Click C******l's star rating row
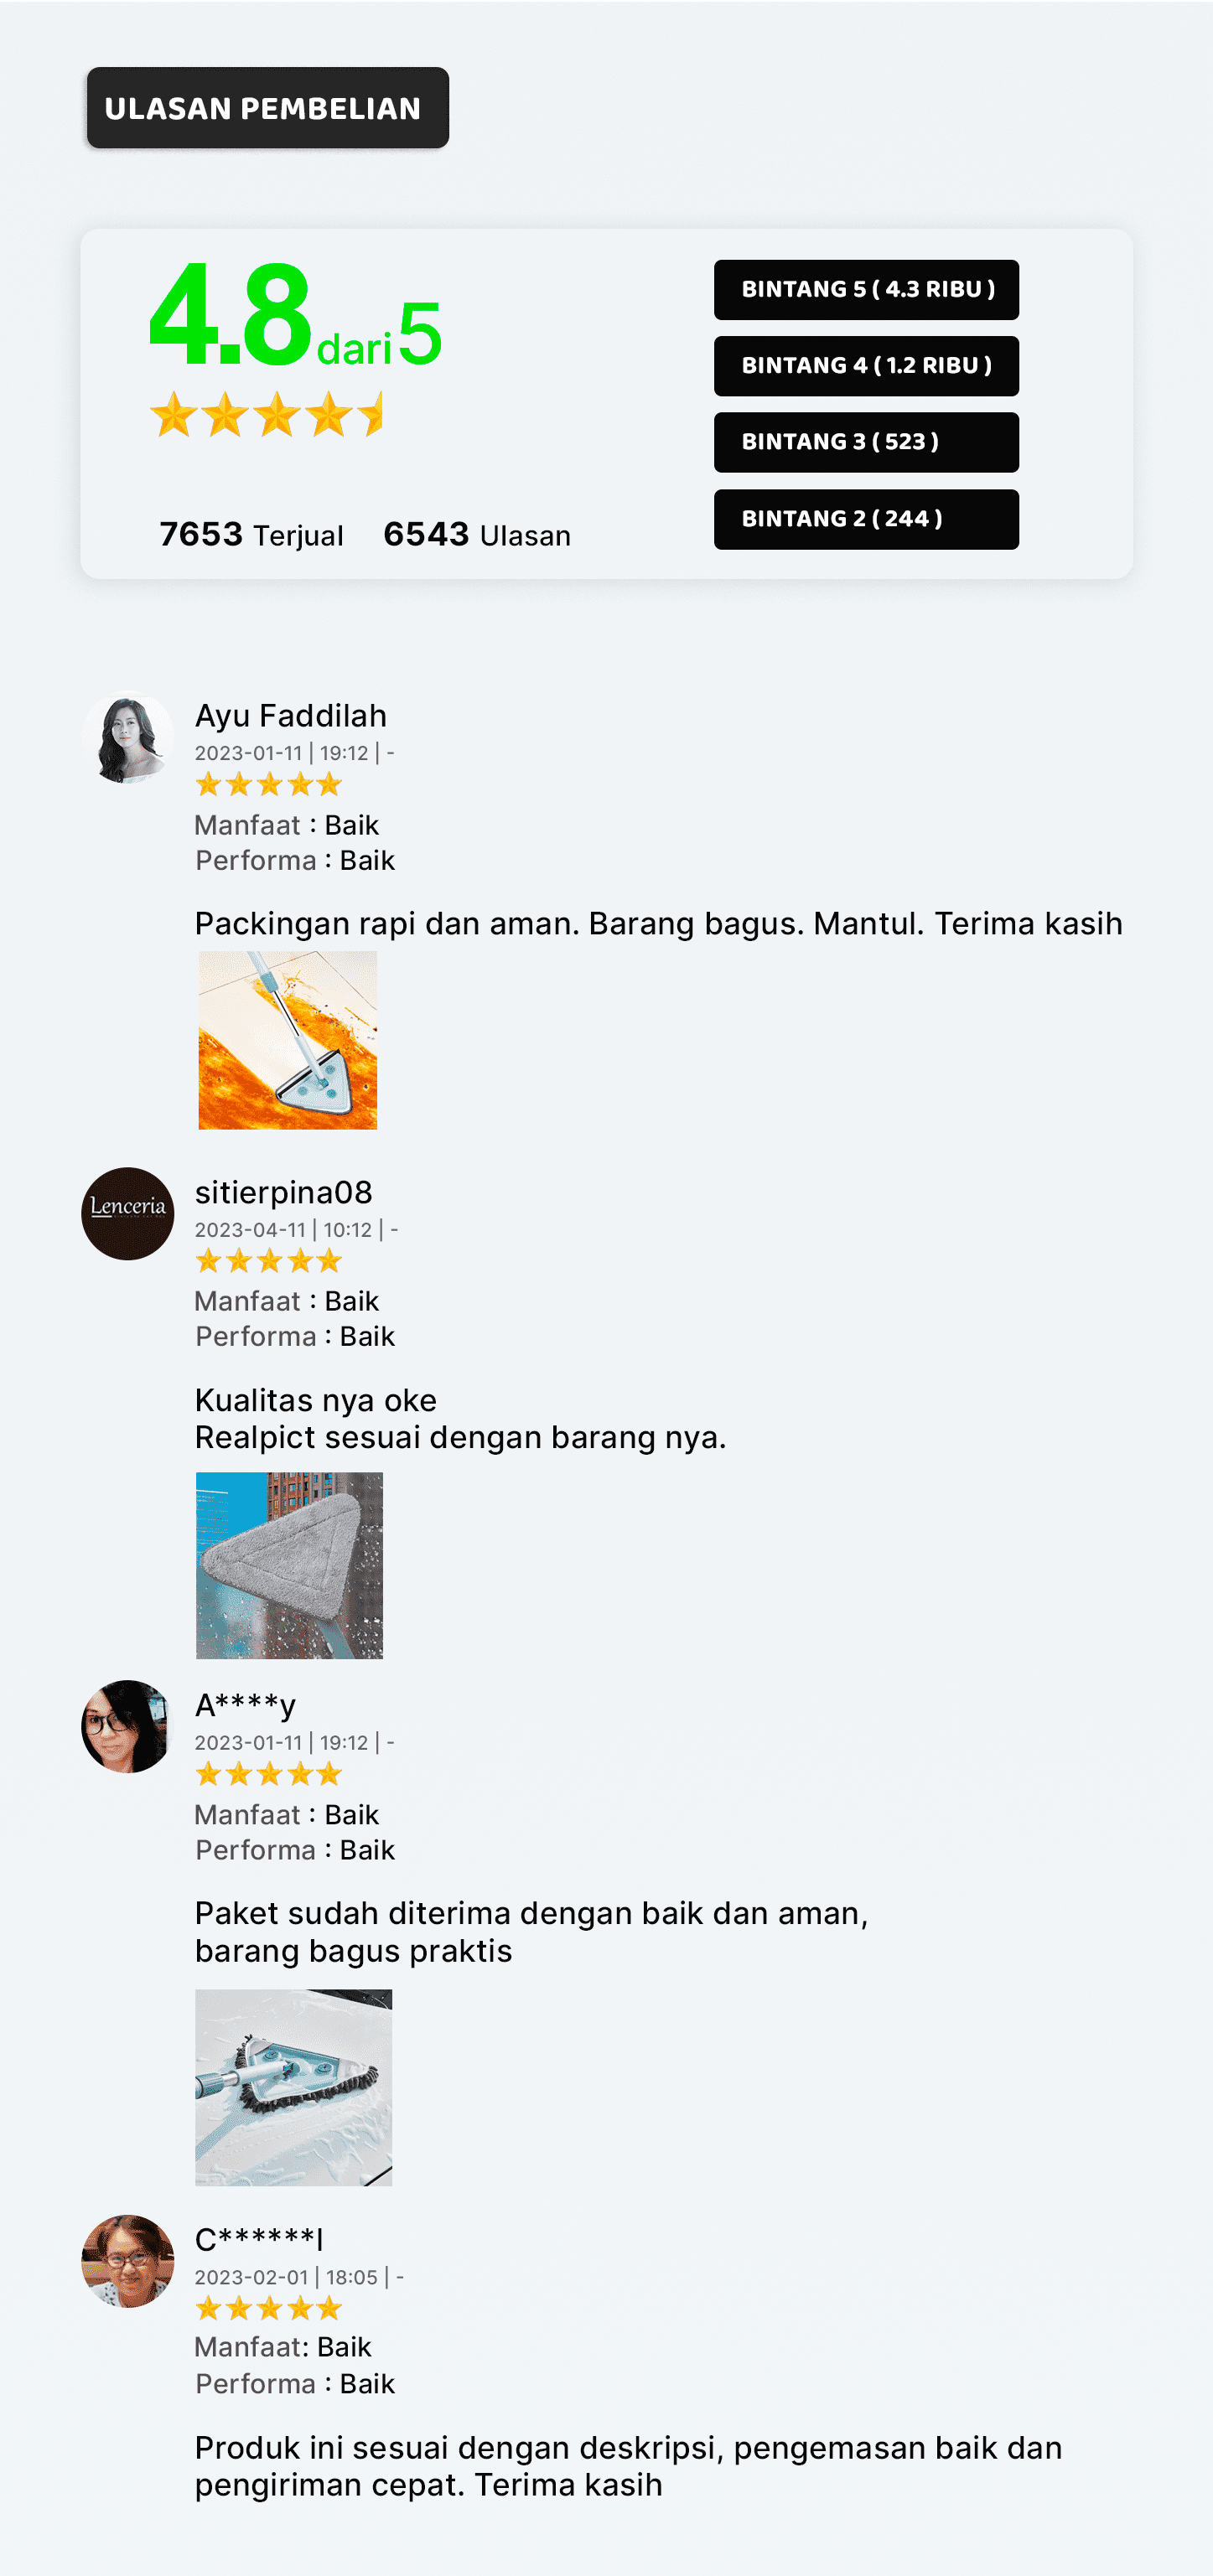The height and width of the screenshot is (2576, 1213). [269, 2308]
